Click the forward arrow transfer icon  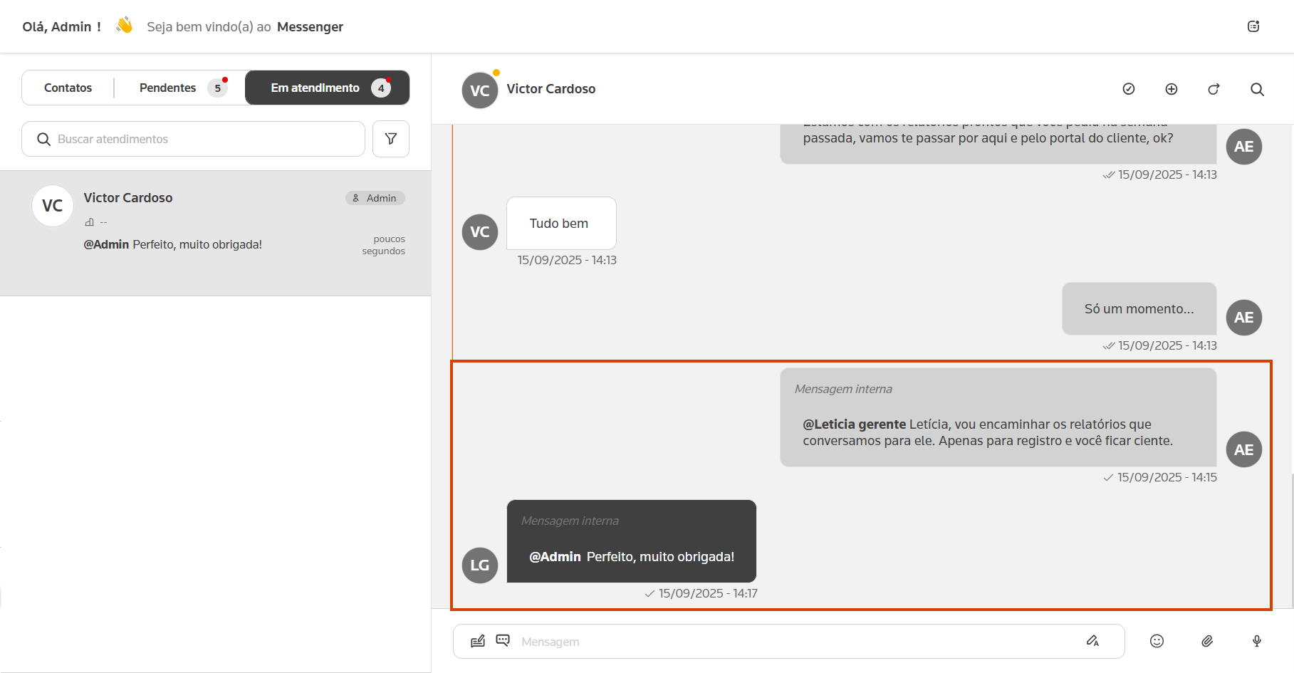[1214, 89]
